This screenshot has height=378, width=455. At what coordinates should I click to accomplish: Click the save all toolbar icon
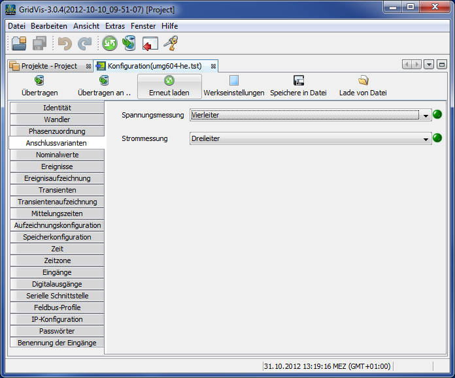click(39, 44)
